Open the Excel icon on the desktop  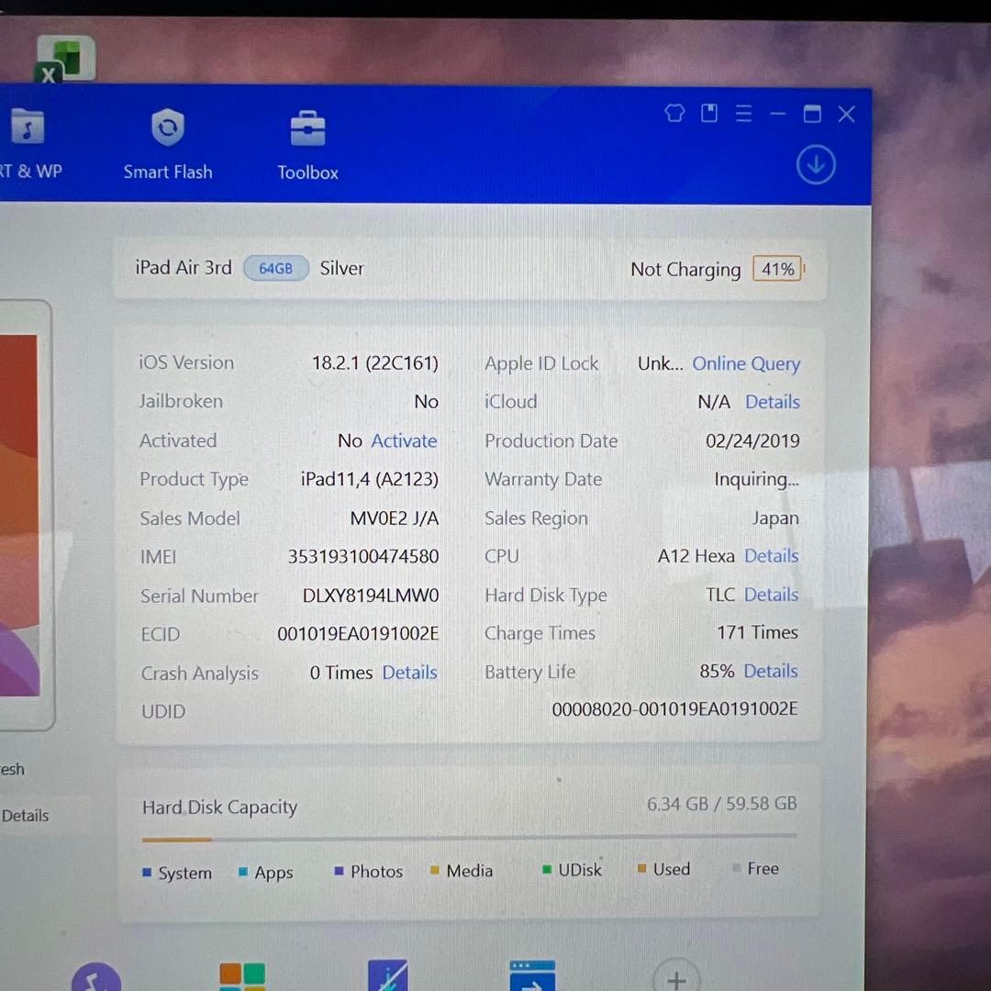pyautogui.click(x=64, y=61)
